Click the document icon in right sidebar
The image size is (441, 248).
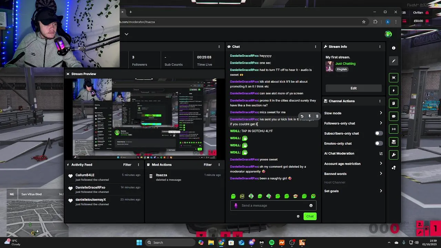click(x=394, y=103)
